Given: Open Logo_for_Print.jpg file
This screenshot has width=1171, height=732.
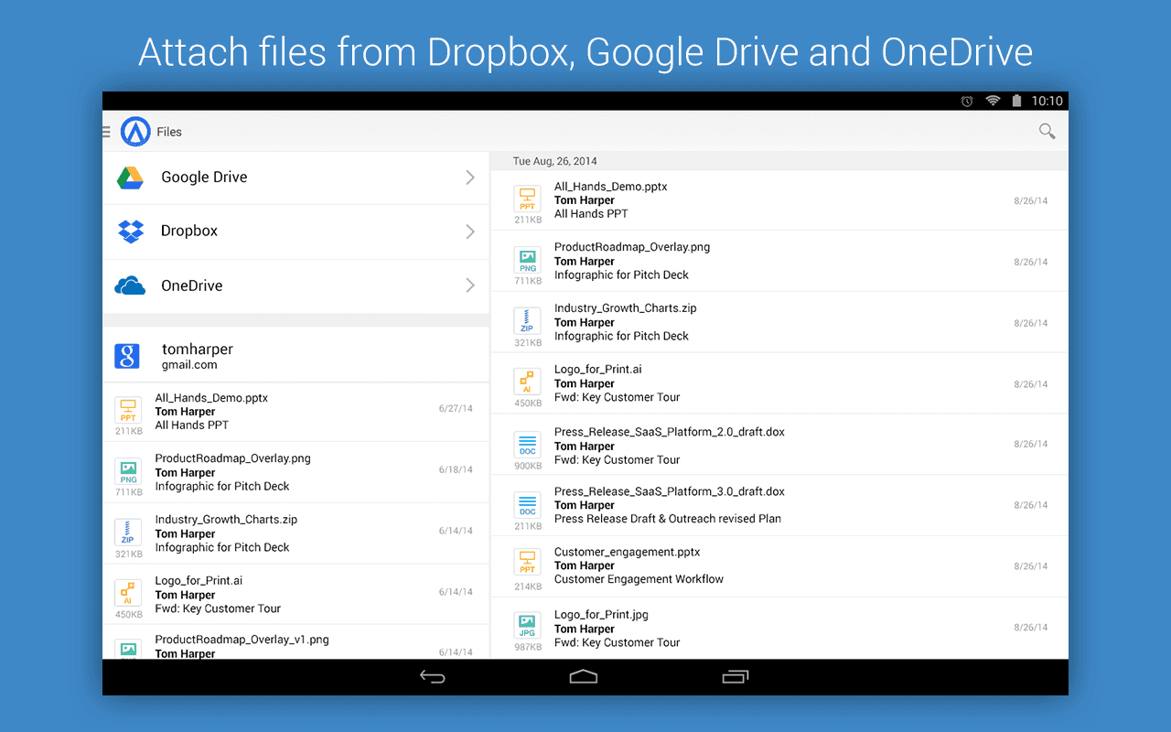Looking at the screenshot, I should pos(779,628).
